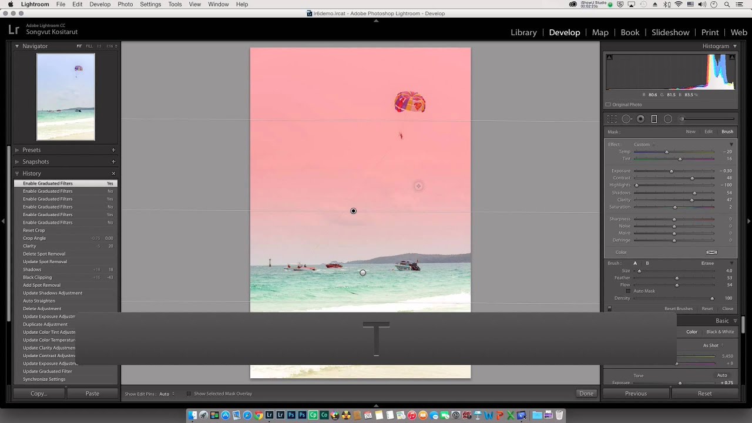Click the Navigator preview thumbnail
Image resolution: width=752 pixels, height=423 pixels.
tap(65, 97)
